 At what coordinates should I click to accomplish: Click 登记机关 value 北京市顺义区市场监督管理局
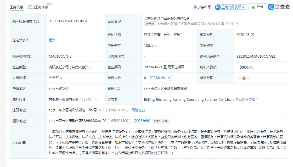pyautogui.click(x=165, y=89)
